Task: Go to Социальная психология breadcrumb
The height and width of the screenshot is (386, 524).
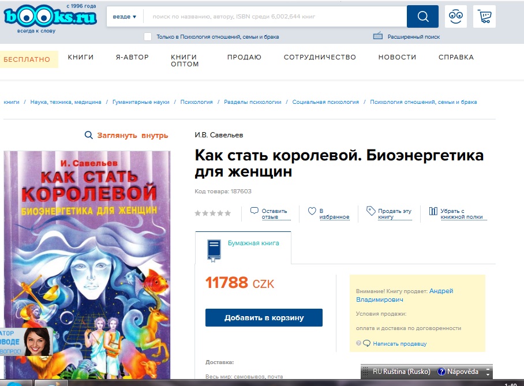Action: tap(325, 102)
